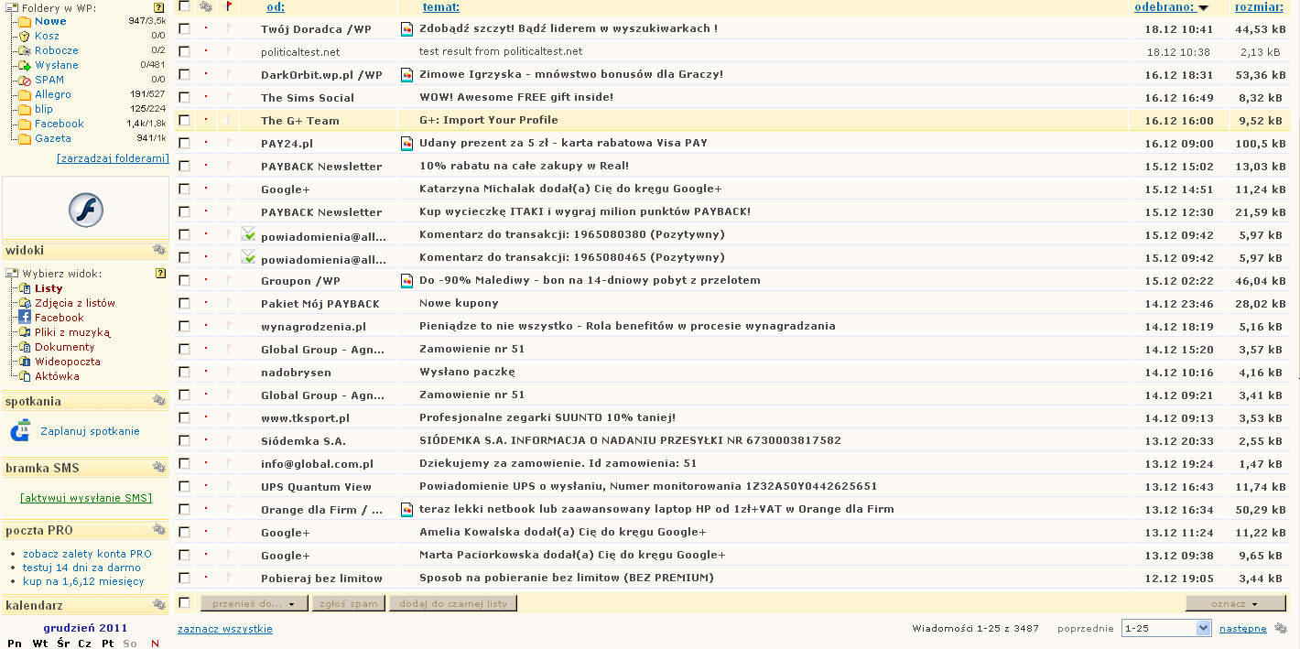Viewport: 1300px width, 649px height.
Task: Click aktywuj wysyłanie SMS link
Action: 86,498
